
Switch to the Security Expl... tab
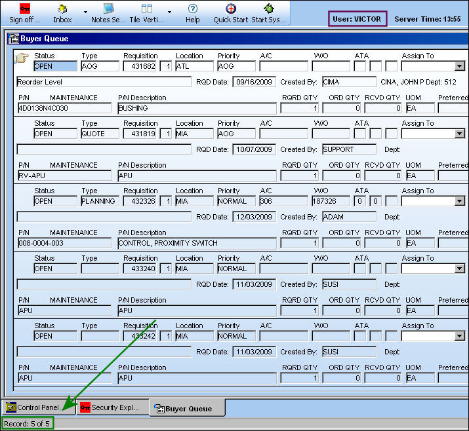pos(113,407)
